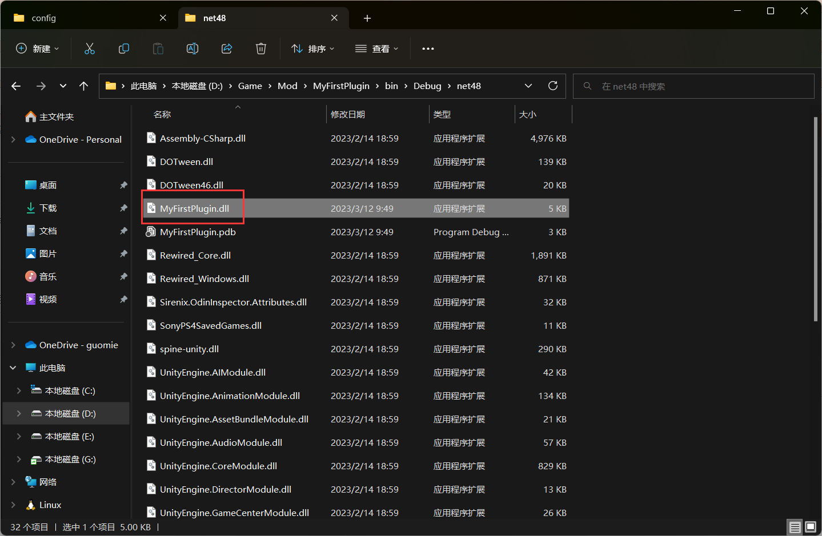Image resolution: width=822 pixels, height=536 pixels.
Task: Click MyFirstPlugin in the address breadcrumb
Action: point(341,86)
